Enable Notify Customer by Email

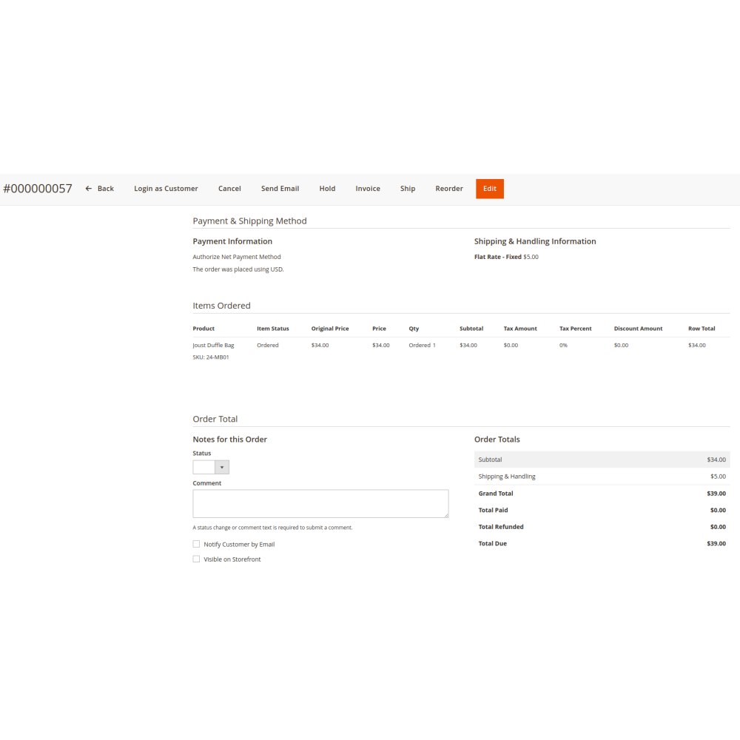click(196, 544)
